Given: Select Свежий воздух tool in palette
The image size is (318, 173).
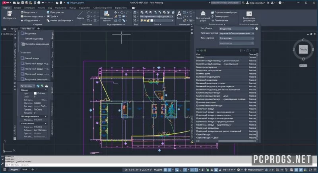Looking at the screenshot, I should point(30,58).
